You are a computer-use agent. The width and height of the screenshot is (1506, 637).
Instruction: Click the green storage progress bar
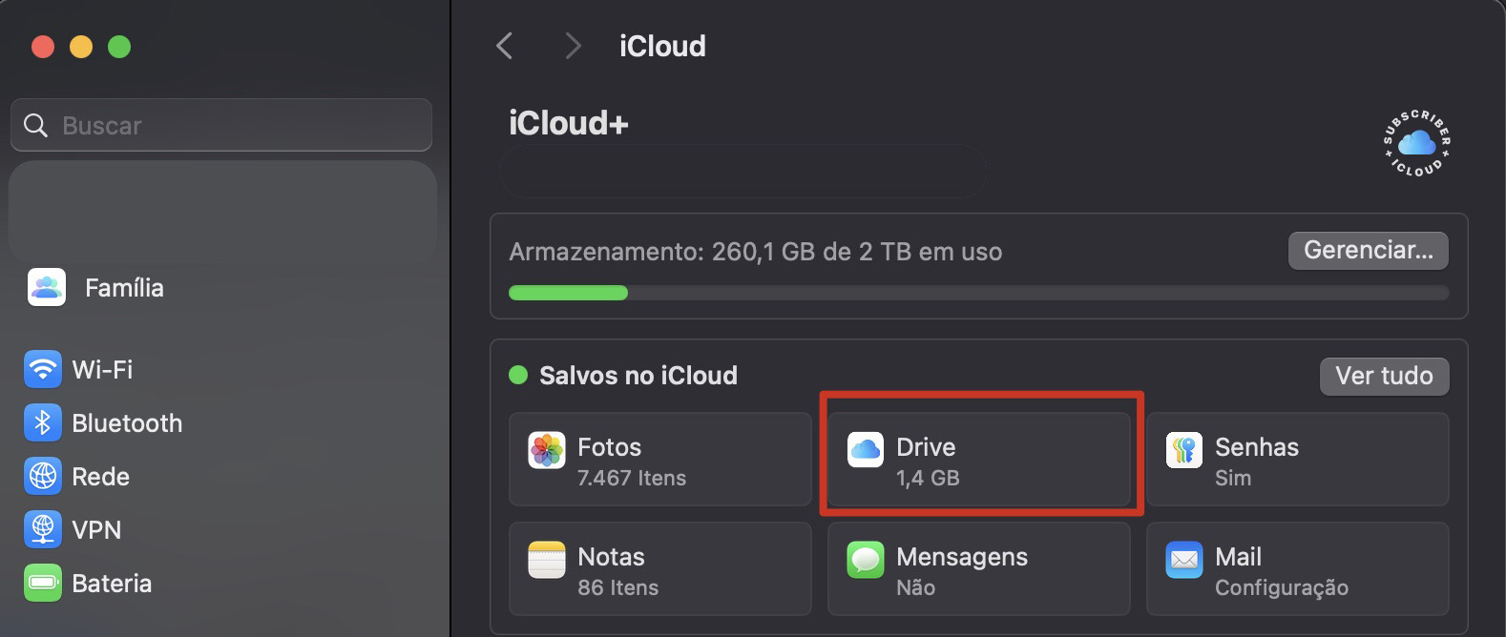tap(568, 293)
